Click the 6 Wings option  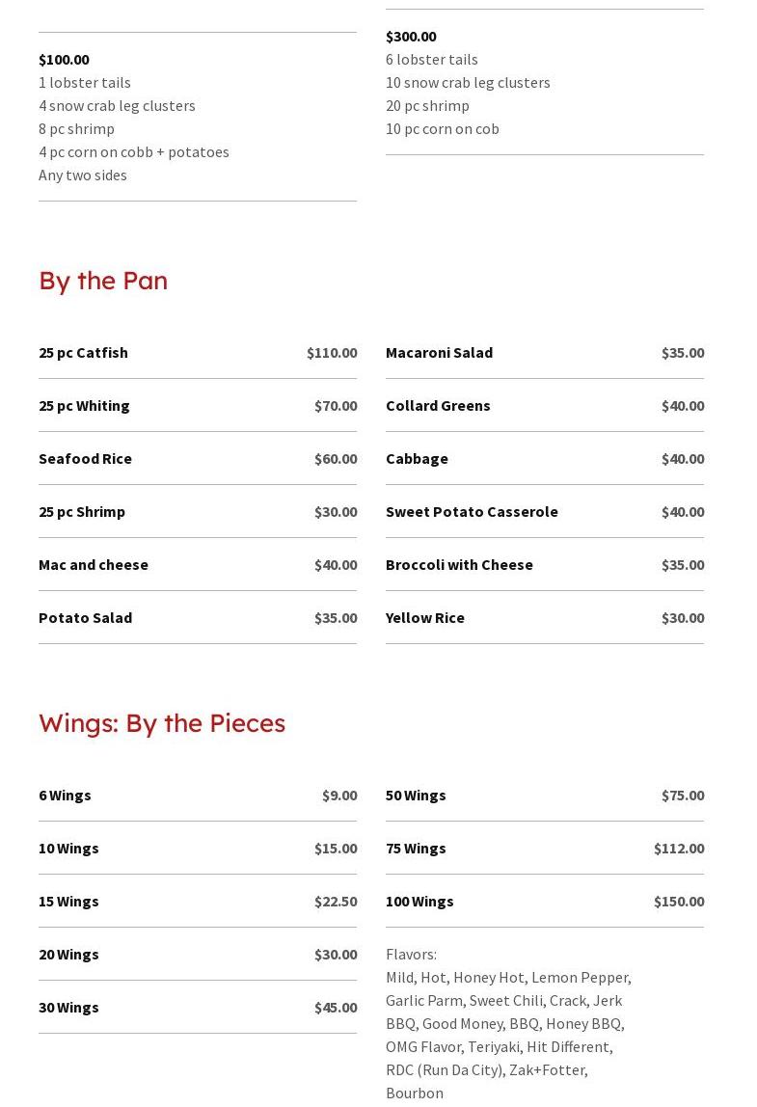pyautogui.click(x=65, y=796)
